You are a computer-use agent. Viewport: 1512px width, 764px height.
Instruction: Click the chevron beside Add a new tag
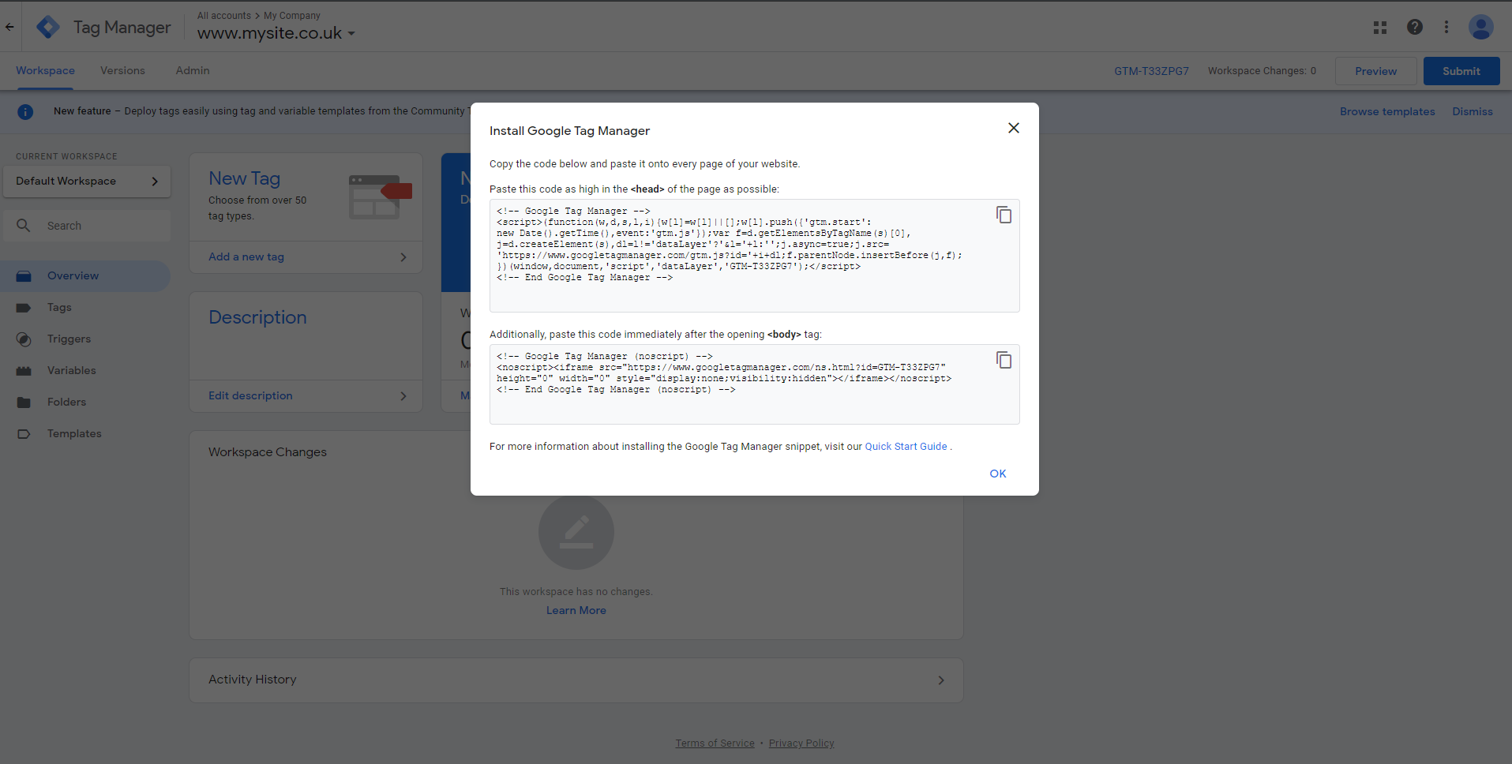click(403, 257)
